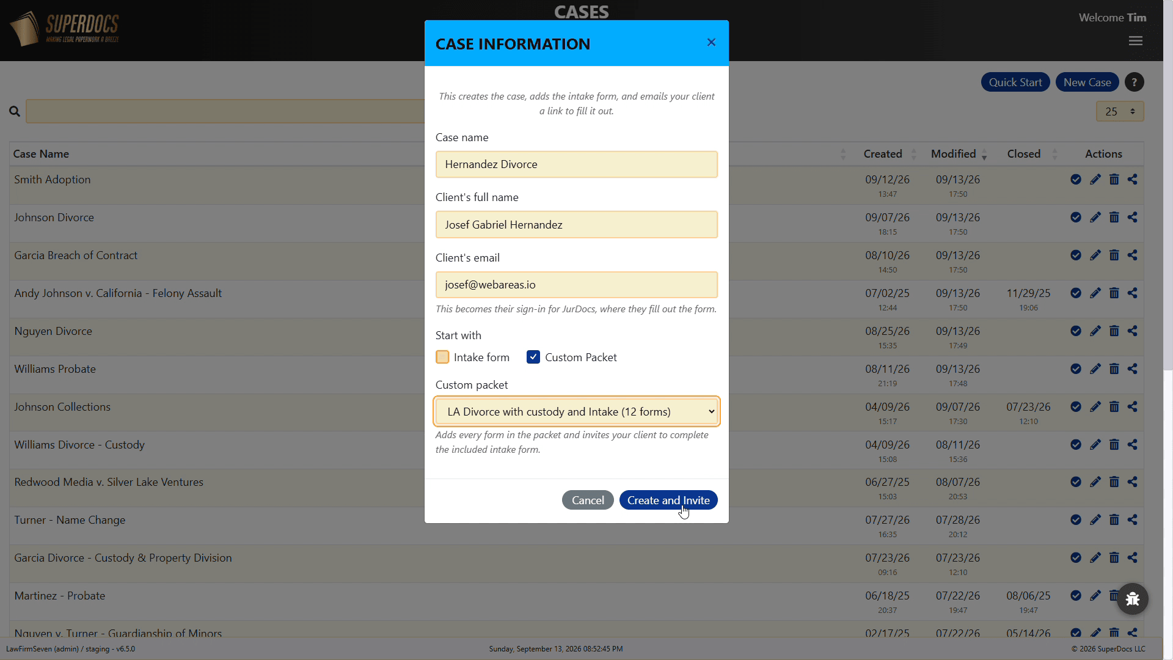Click the SuperDocs logo
The height and width of the screenshot is (660, 1173).
tap(64, 29)
